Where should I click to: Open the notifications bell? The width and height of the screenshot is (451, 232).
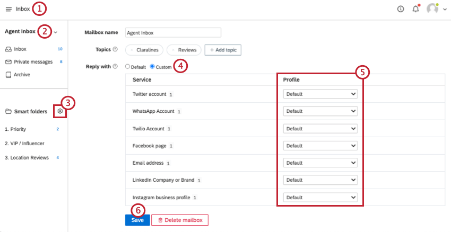pyautogui.click(x=415, y=9)
